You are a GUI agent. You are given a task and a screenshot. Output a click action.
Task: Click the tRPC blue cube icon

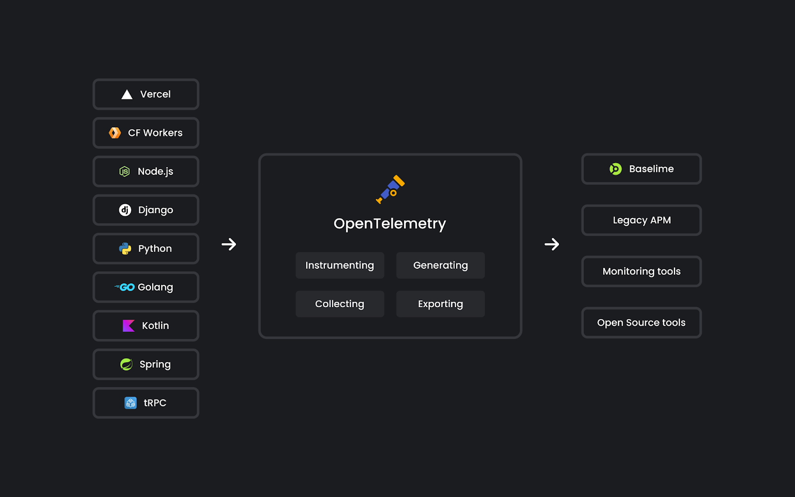pyautogui.click(x=131, y=403)
